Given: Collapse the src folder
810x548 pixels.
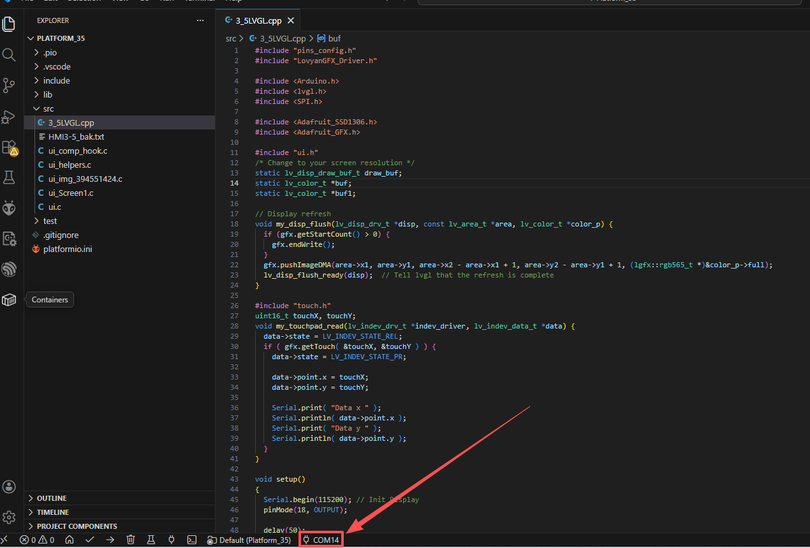Looking at the screenshot, I should pyautogui.click(x=48, y=108).
